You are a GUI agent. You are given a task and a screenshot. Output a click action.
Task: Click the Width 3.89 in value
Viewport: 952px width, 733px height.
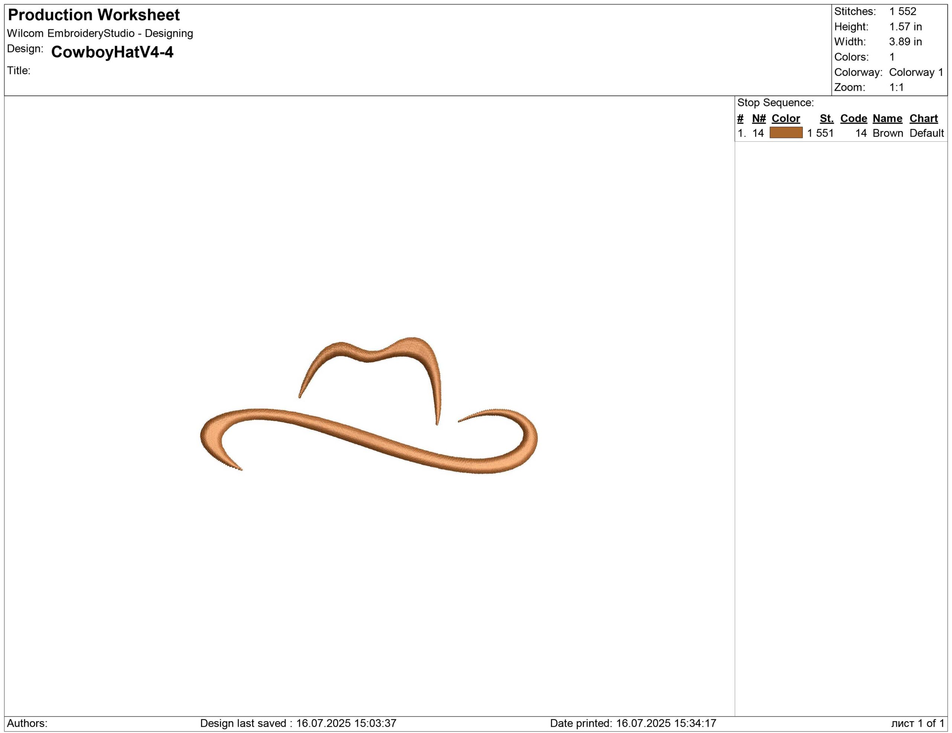click(x=906, y=42)
